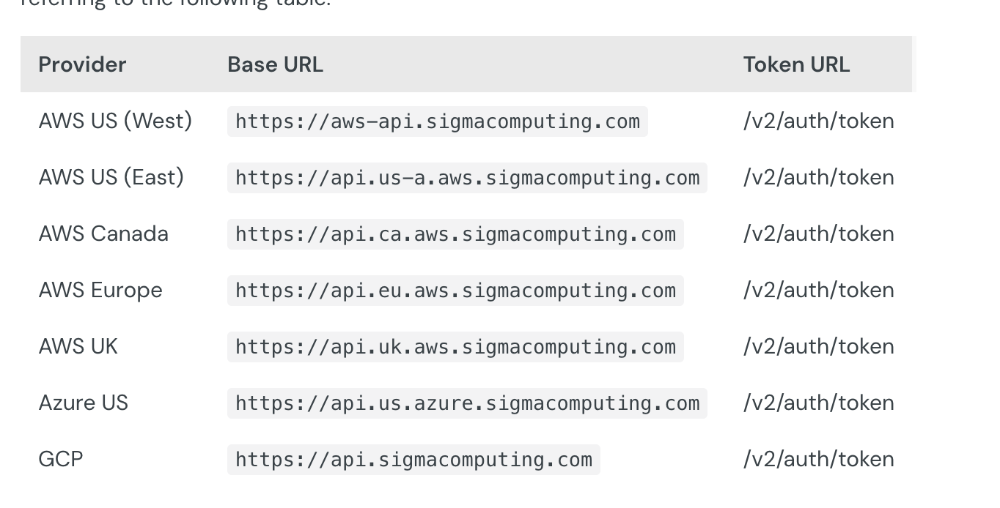Click the AWS Europe provider cell
Screen dimensions: 1000x508
[100, 291]
